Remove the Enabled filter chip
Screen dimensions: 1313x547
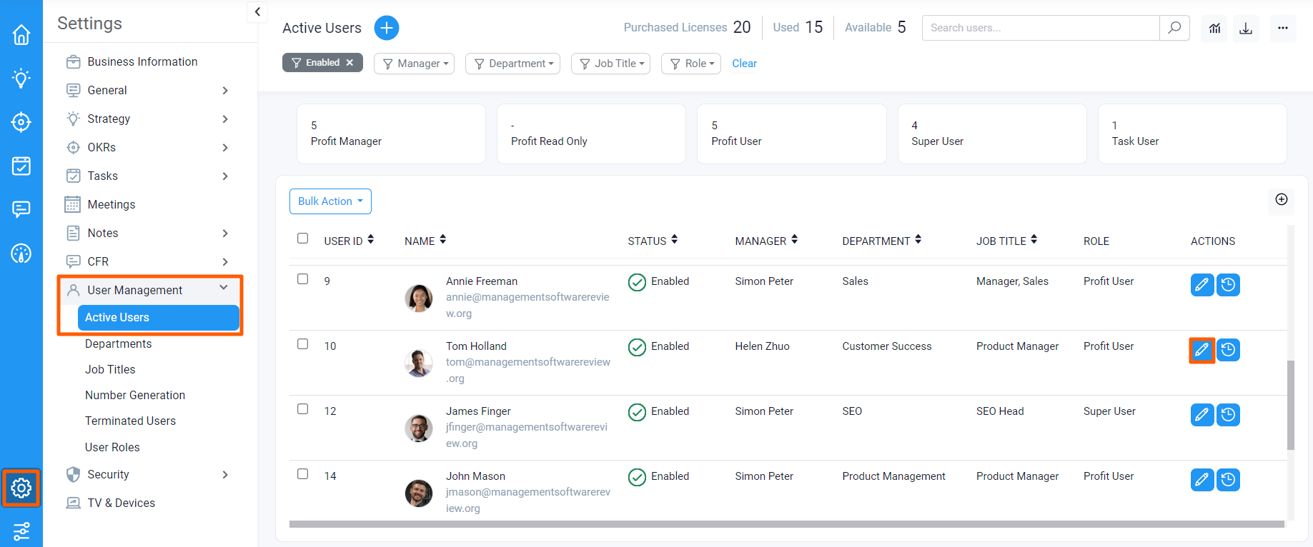point(350,63)
